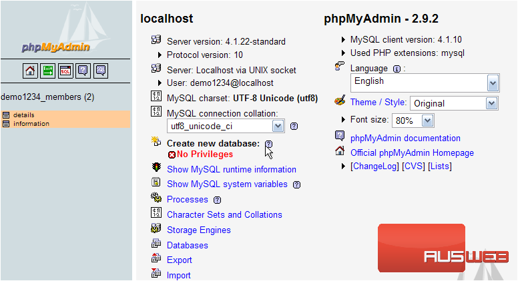The image size is (518, 281).
Task: Open Show MySQL runtime information link
Action: (x=232, y=169)
